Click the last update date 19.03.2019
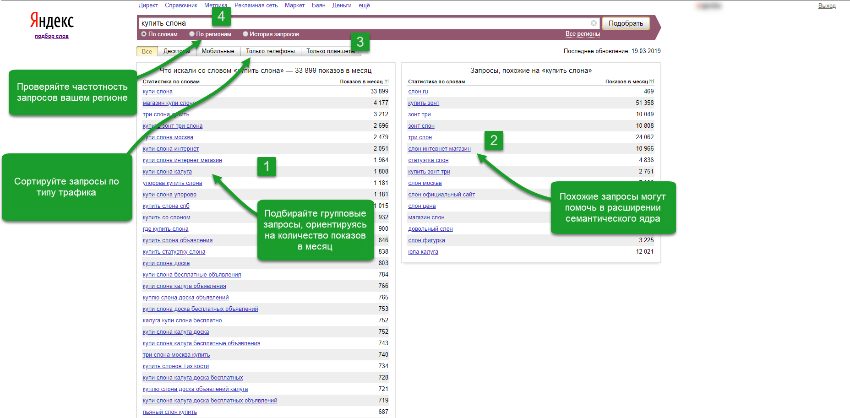The image size is (850, 418). tap(646, 51)
